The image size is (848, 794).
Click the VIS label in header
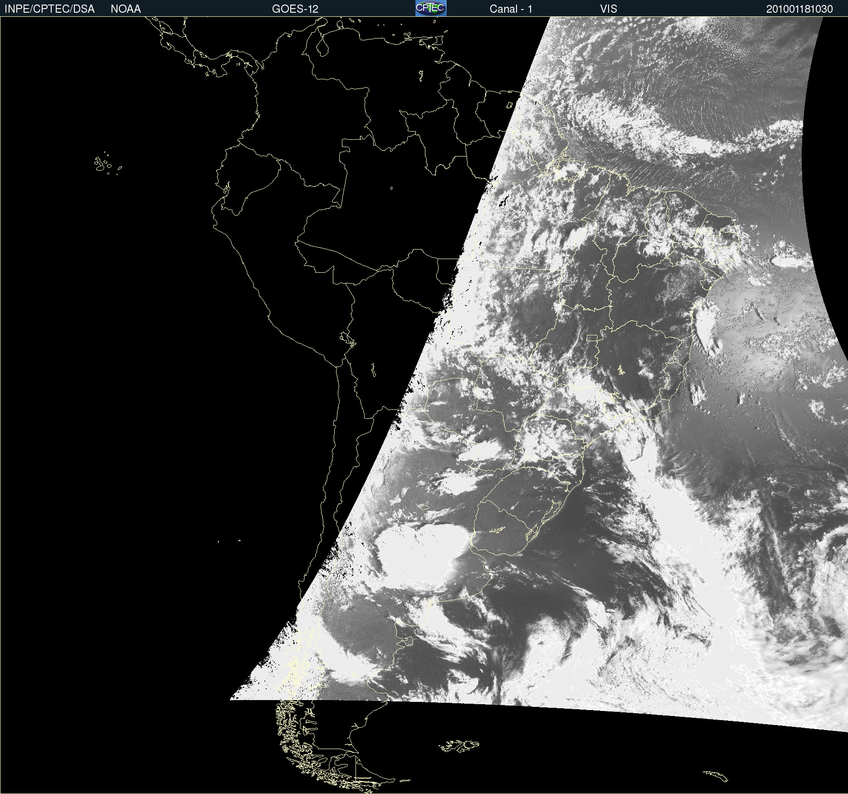pyautogui.click(x=609, y=9)
